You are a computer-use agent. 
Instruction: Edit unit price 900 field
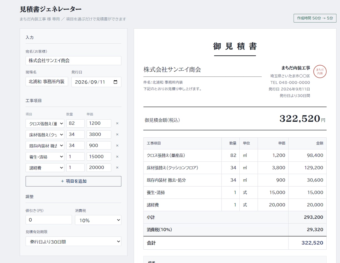click(99, 145)
